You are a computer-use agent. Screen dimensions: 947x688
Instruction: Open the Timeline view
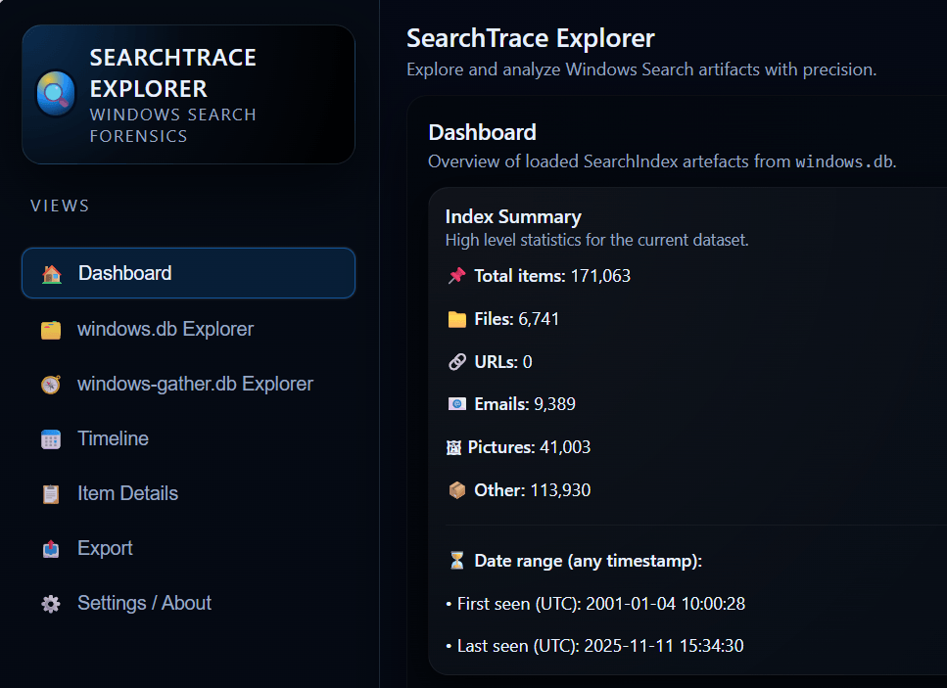coord(113,438)
